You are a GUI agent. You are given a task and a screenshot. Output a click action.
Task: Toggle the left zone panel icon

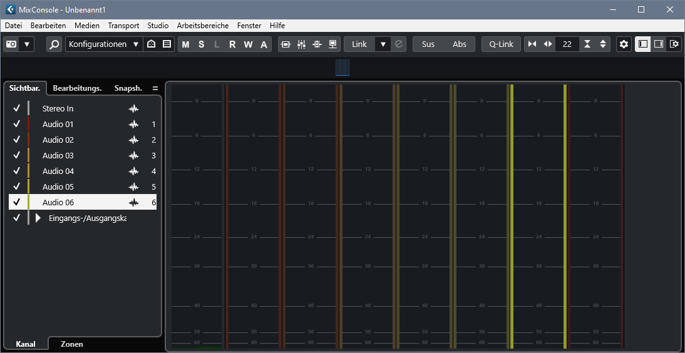tap(643, 44)
